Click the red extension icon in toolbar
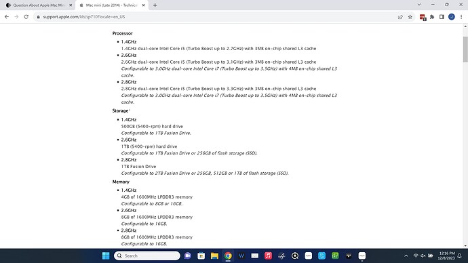Image resolution: width=468 pixels, height=263 pixels. point(423,18)
